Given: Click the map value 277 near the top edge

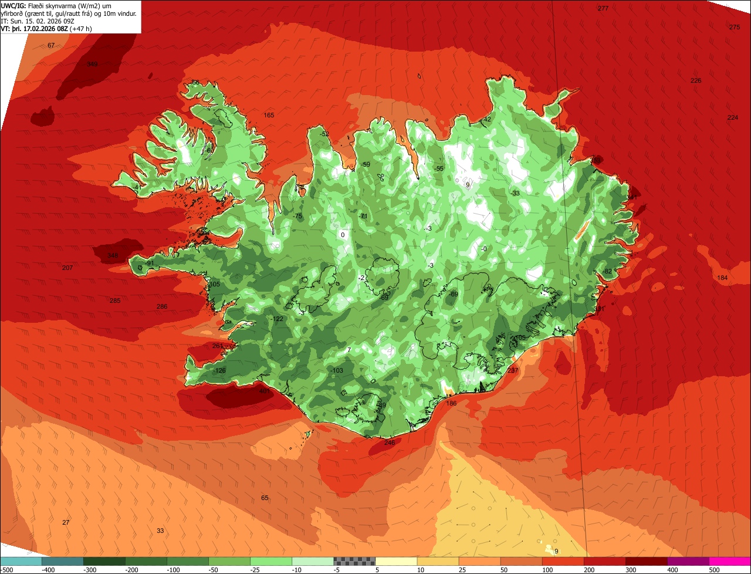Looking at the screenshot, I should pyautogui.click(x=603, y=8).
